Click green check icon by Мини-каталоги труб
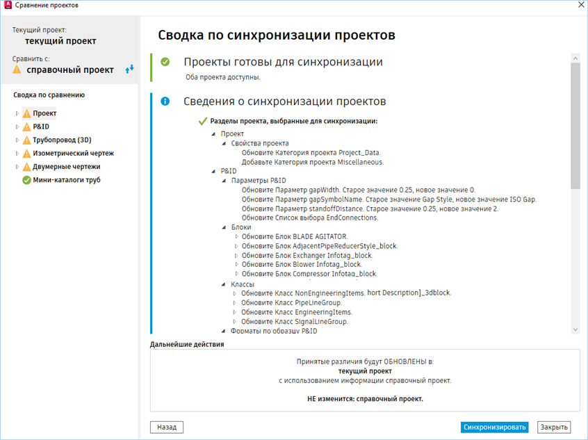Screen dimensions: 588x440 click(26, 180)
